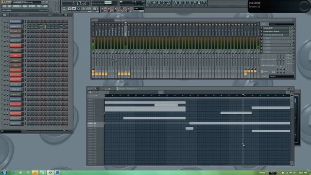Click the question-mark help icon in top toolbar
This screenshot has height=175, width=311.
pos(204,2)
